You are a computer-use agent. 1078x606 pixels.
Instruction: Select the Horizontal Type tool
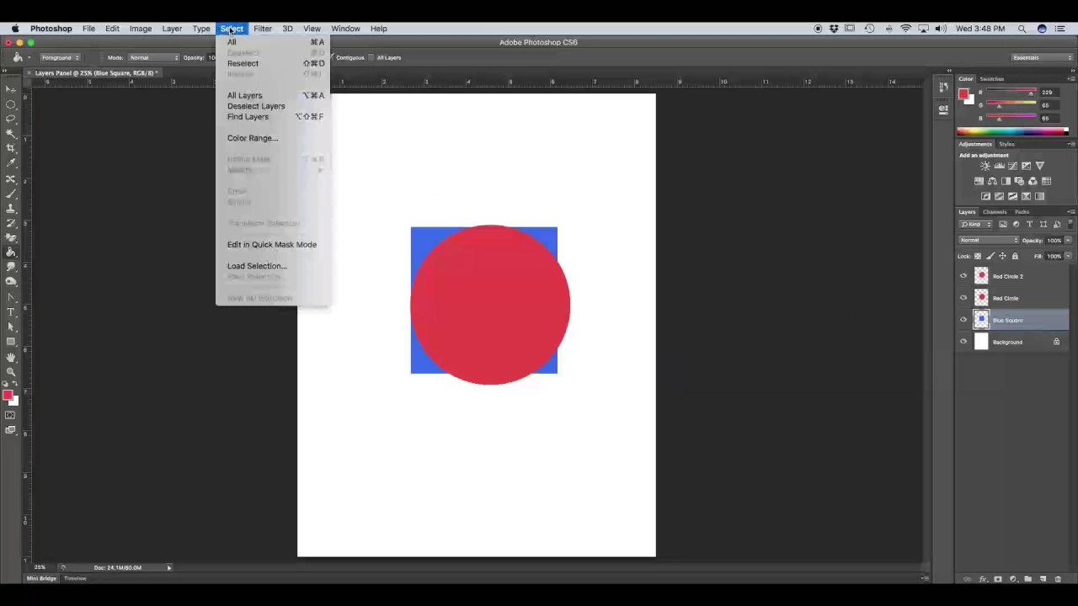(x=11, y=311)
